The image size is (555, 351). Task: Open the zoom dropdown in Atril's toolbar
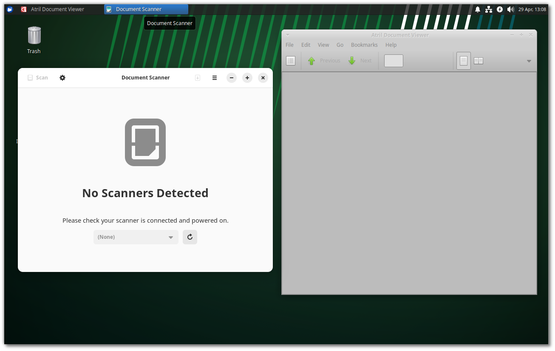529,60
